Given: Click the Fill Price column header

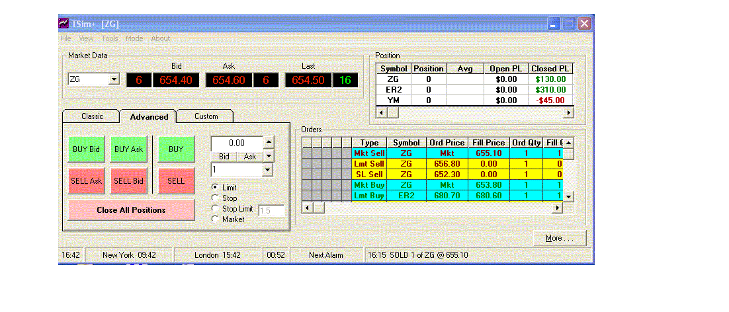Looking at the screenshot, I should [488, 143].
